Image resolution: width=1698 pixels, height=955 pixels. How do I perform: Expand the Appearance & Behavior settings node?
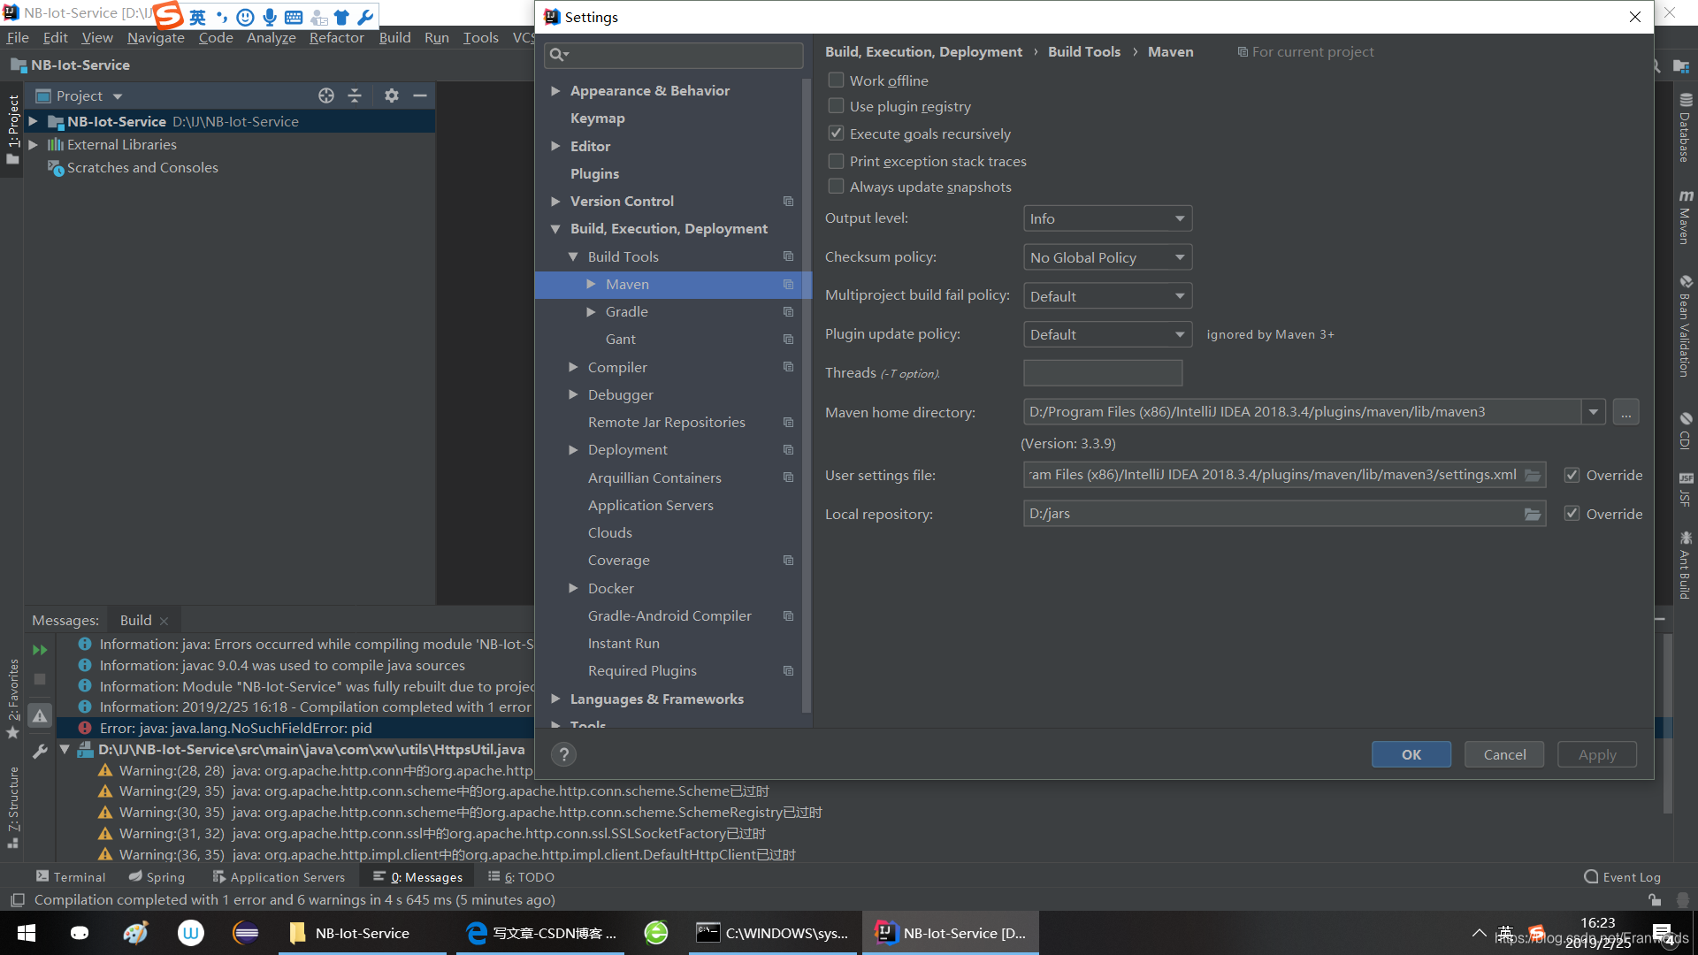click(x=555, y=91)
